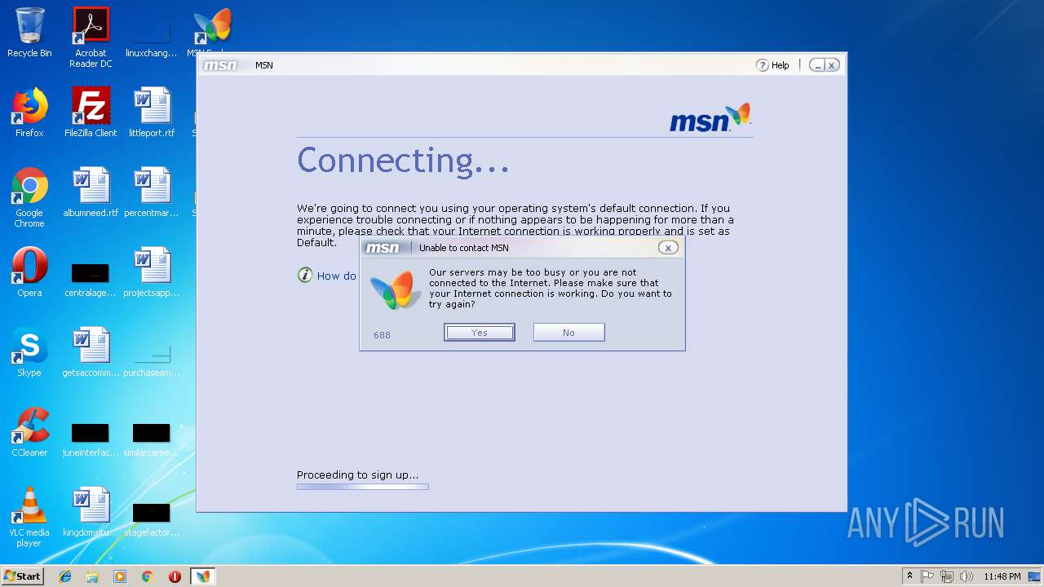Open Help in the MSN window

(773, 65)
